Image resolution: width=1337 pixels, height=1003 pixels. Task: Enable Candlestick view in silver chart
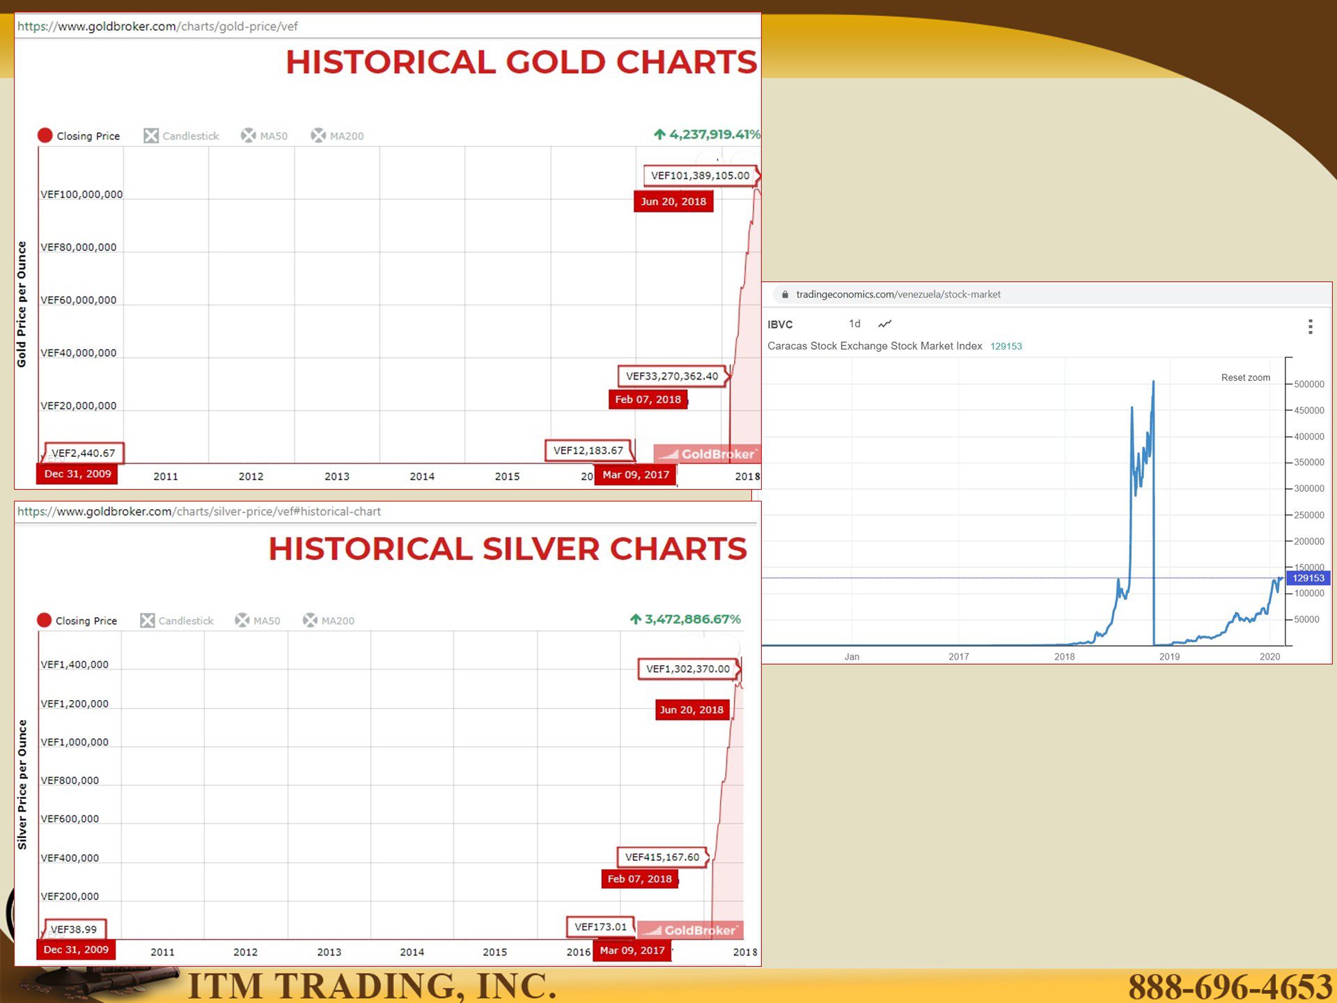[177, 620]
